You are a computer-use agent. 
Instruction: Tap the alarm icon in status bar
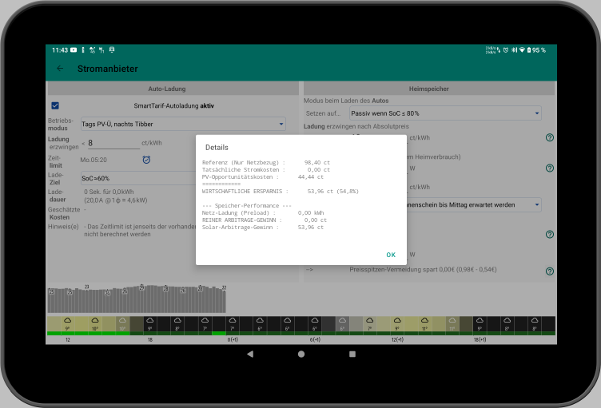[506, 50]
